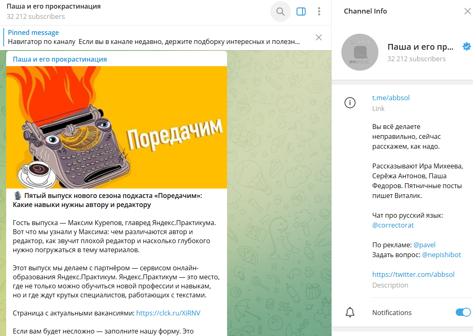
Task: Turn off the Notifications toggle
Action: click(x=463, y=312)
